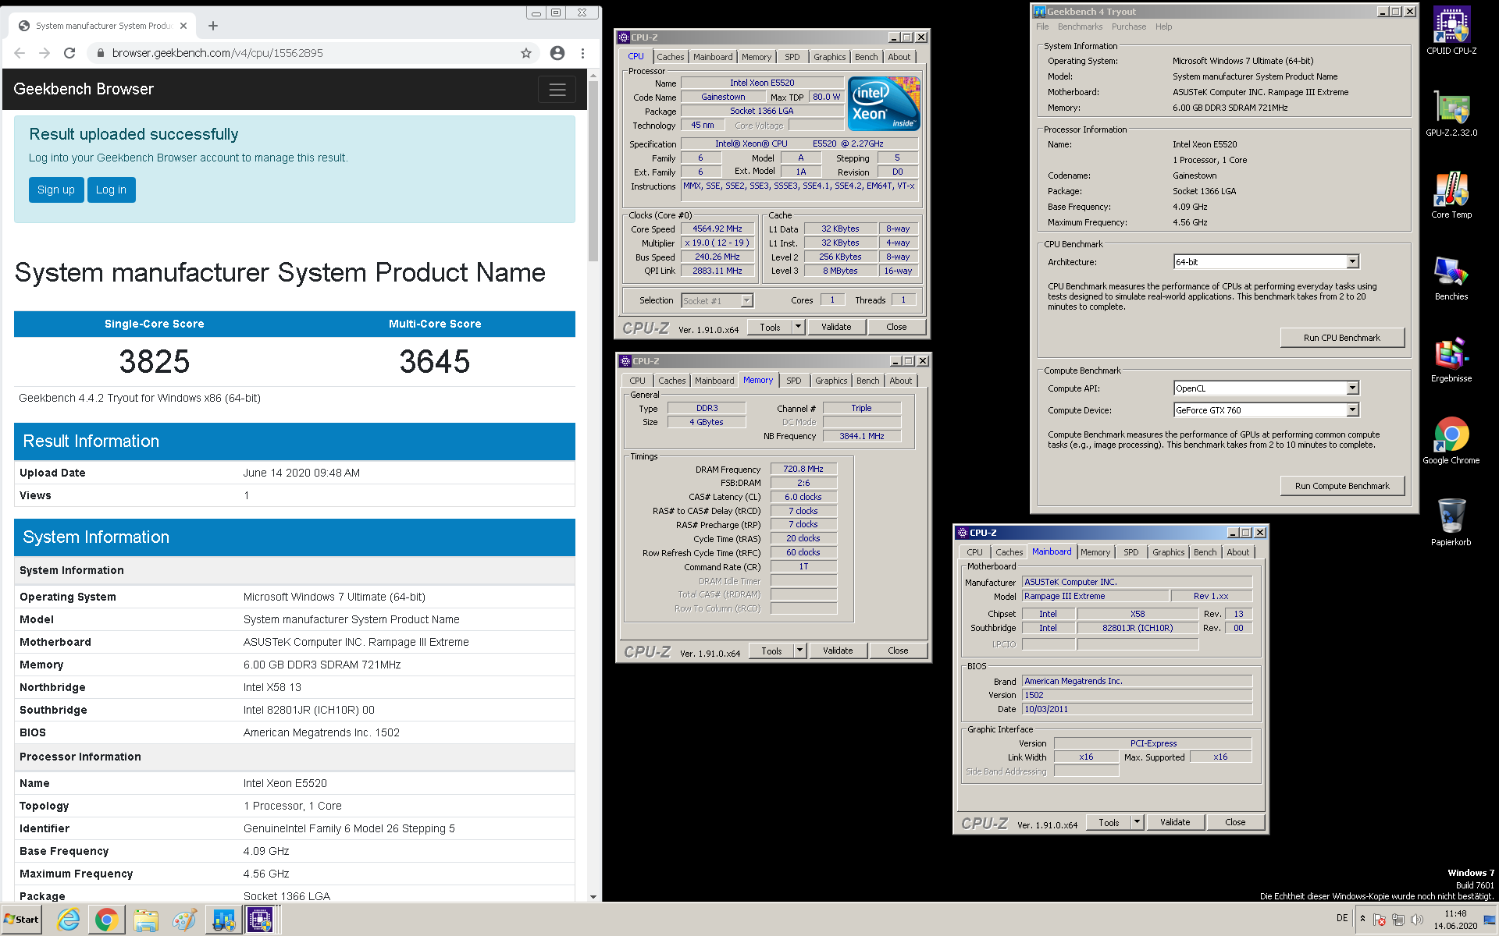Launch the Google Chrome desktop shortcut
Screen dimensions: 1499x936
(1451, 441)
